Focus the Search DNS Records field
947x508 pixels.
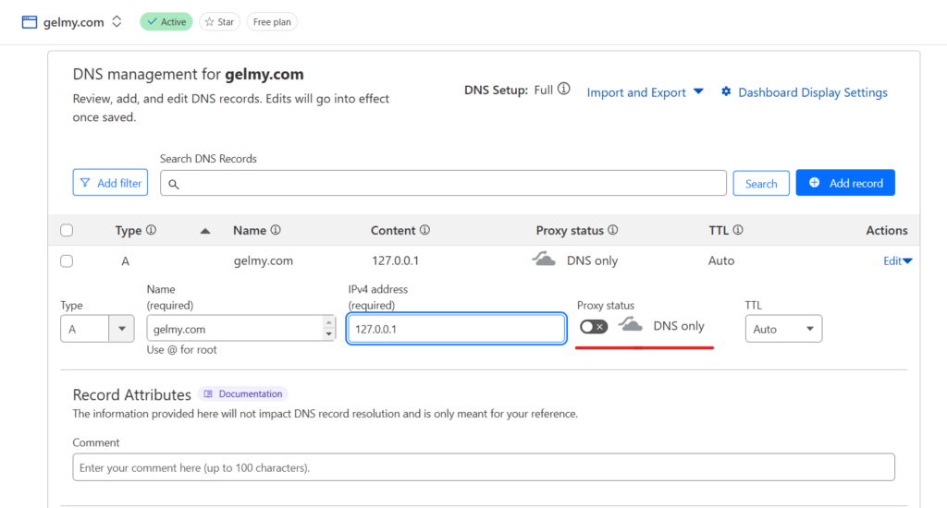pyautogui.click(x=443, y=183)
